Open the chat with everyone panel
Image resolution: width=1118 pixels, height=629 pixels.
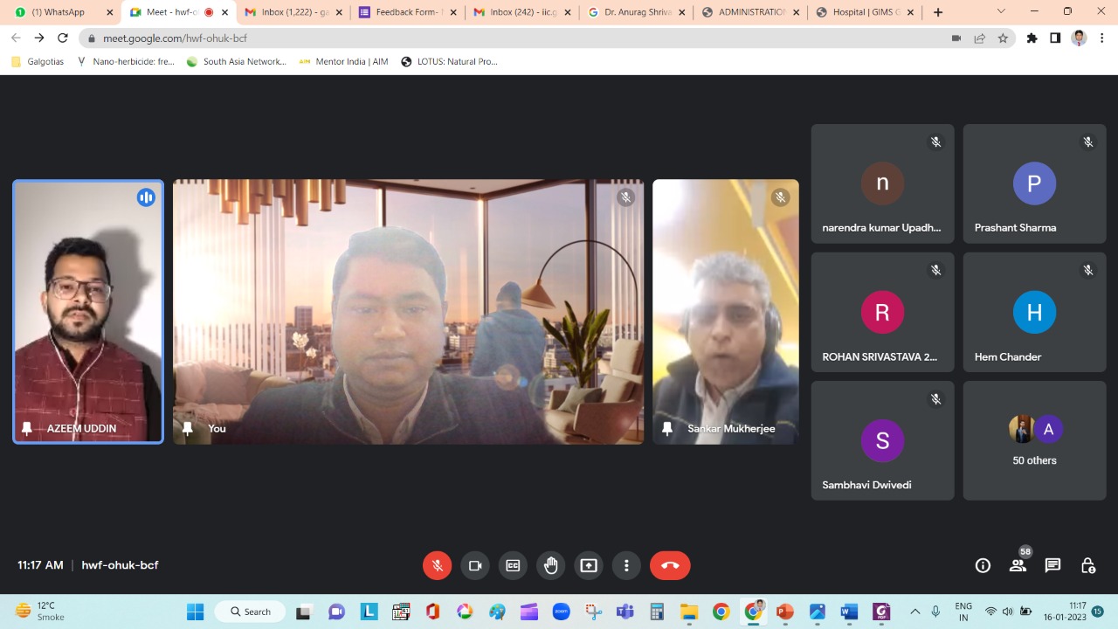[1052, 565]
